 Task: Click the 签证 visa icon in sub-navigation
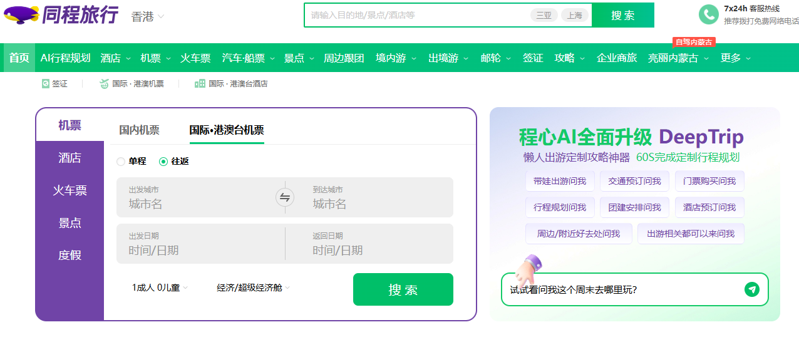[46, 83]
